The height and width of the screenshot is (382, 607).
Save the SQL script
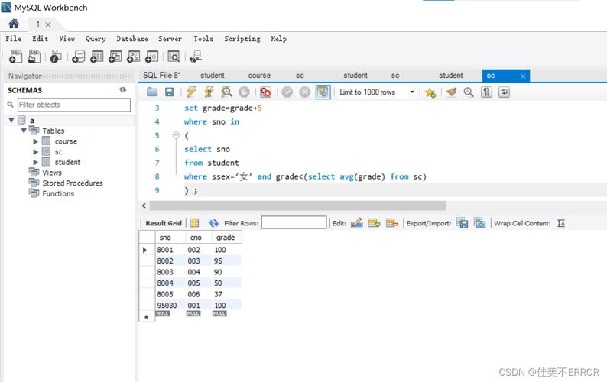click(170, 92)
